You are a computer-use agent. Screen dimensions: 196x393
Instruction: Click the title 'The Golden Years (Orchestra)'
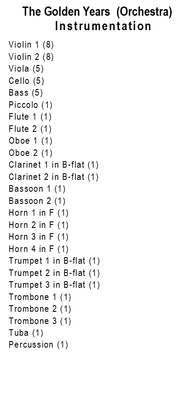[97, 12]
